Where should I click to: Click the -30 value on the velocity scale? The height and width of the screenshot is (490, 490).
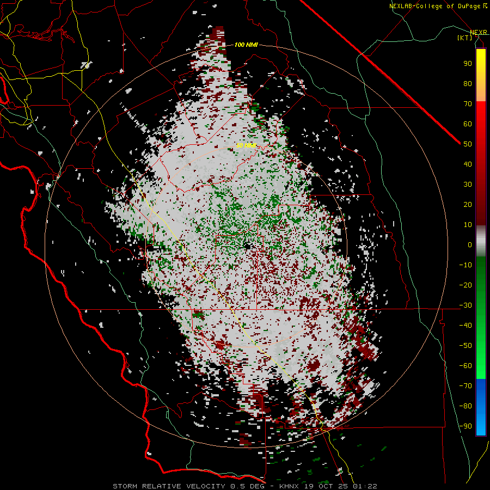(465, 305)
